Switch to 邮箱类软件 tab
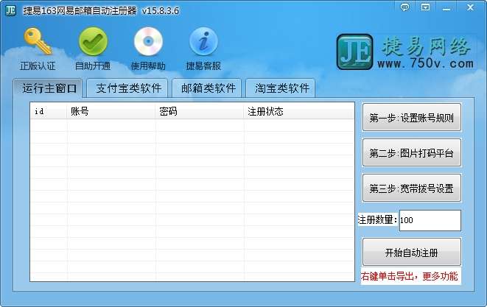This screenshot has height=307, width=487. click(208, 88)
